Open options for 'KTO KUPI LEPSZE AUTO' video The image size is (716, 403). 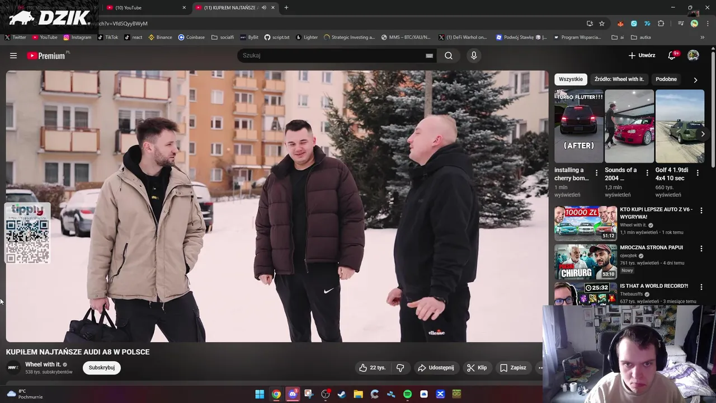pos(701,210)
